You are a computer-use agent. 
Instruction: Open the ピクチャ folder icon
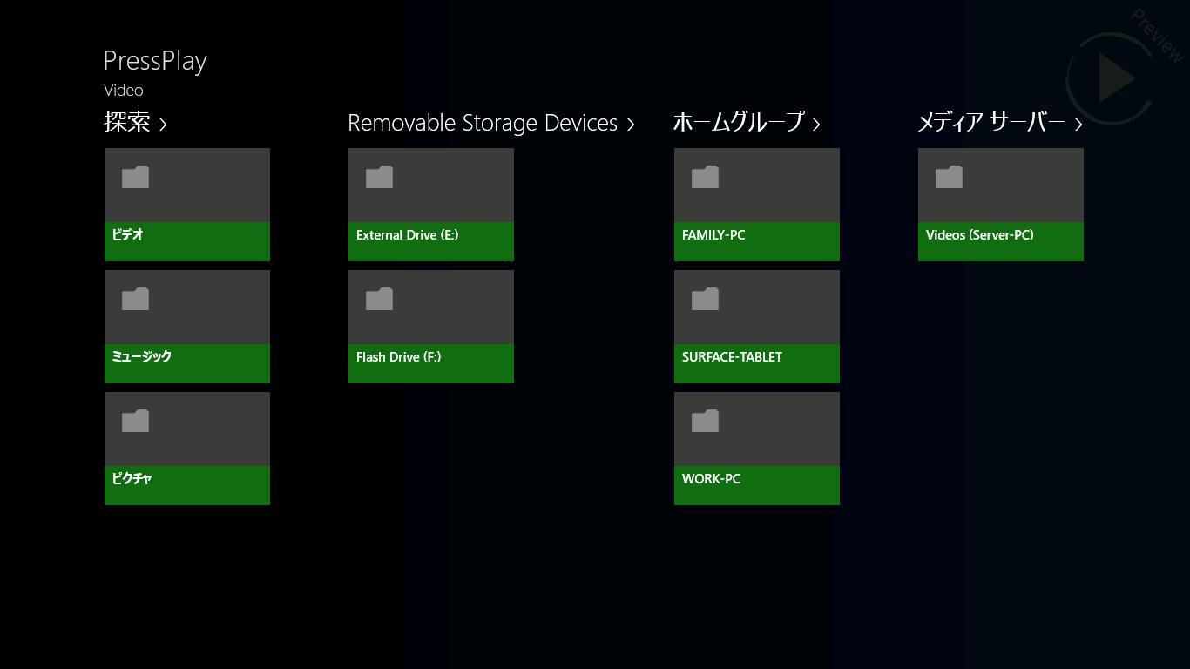(135, 422)
